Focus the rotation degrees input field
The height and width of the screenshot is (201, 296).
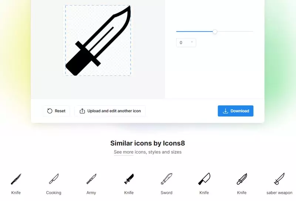tap(186, 43)
